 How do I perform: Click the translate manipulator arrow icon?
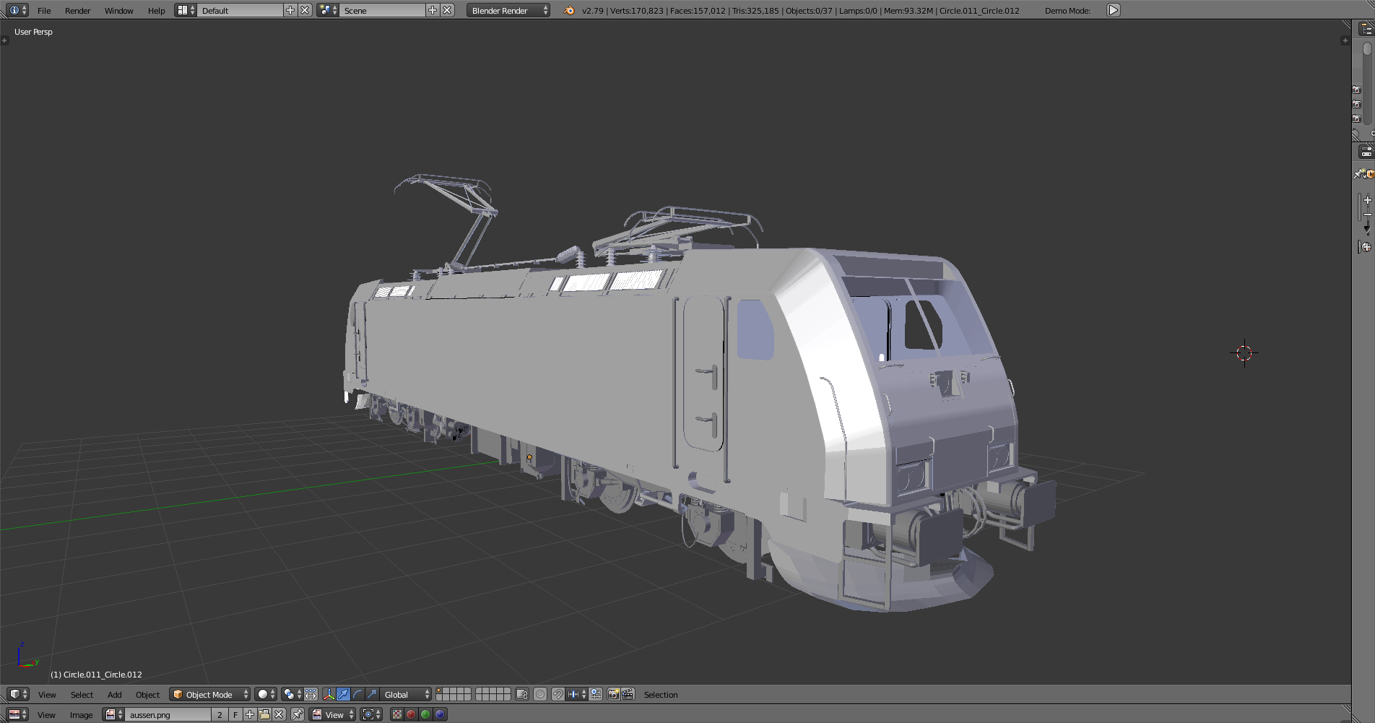(x=344, y=694)
